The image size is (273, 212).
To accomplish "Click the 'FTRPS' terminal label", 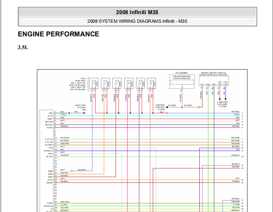I will (x=50, y=203).
